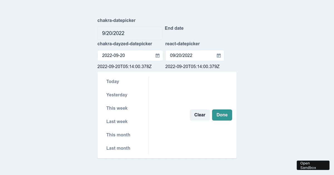This screenshot has width=334, height=175.
Task: Click the chakra-datepicker input showing 9/20/2022
Action: tap(130, 33)
